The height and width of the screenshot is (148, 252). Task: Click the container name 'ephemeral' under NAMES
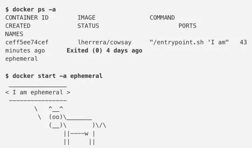point(21,59)
